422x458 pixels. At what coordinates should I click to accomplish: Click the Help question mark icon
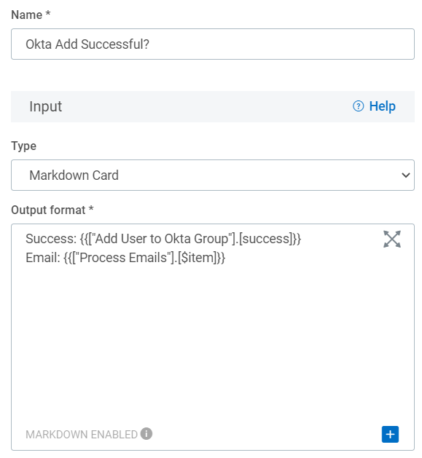358,106
